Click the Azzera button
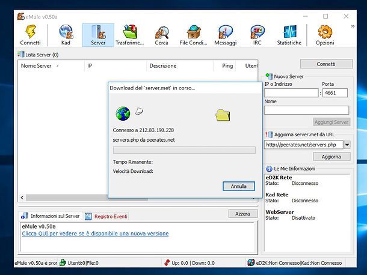367x275 pixels. pos(243,214)
